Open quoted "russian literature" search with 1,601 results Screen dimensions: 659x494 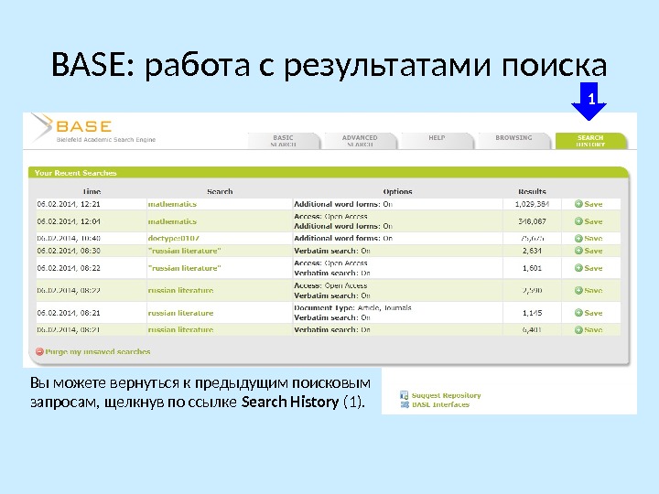pos(184,268)
